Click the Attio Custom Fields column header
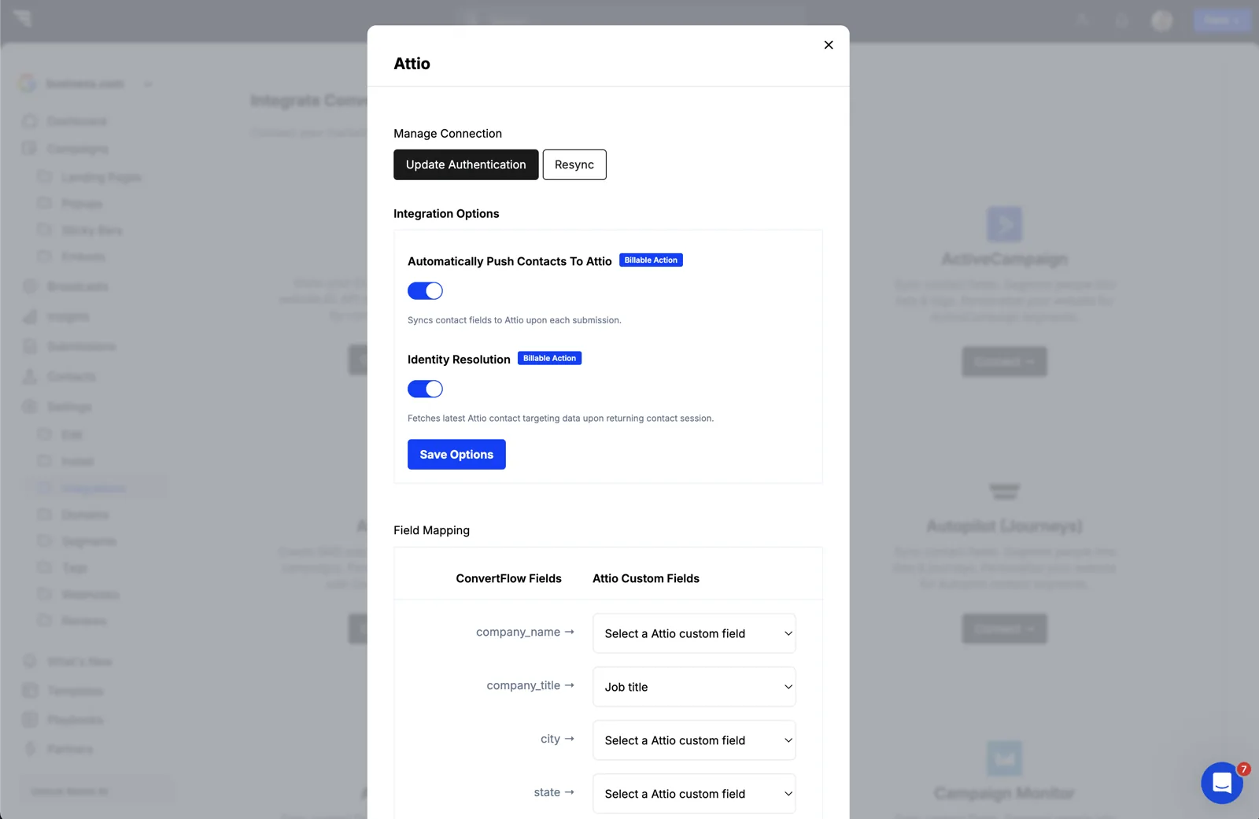The image size is (1259, 819). (x=646, y=578)
